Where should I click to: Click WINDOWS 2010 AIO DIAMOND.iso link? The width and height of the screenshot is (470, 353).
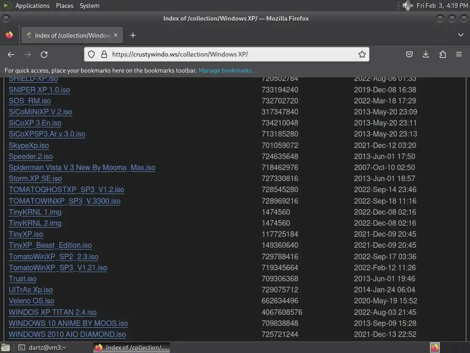pos(67,335)
